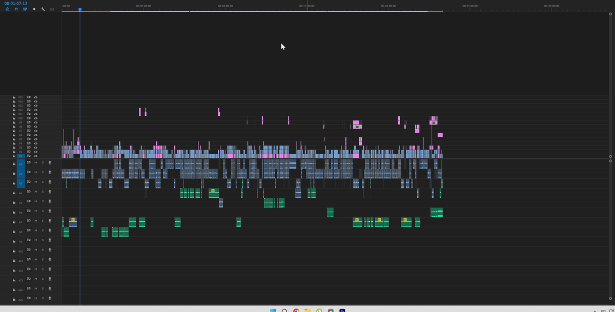The image size is (615, 312).
Task: Toggle sync lock for track V10
Action: (x=29, y=118)
